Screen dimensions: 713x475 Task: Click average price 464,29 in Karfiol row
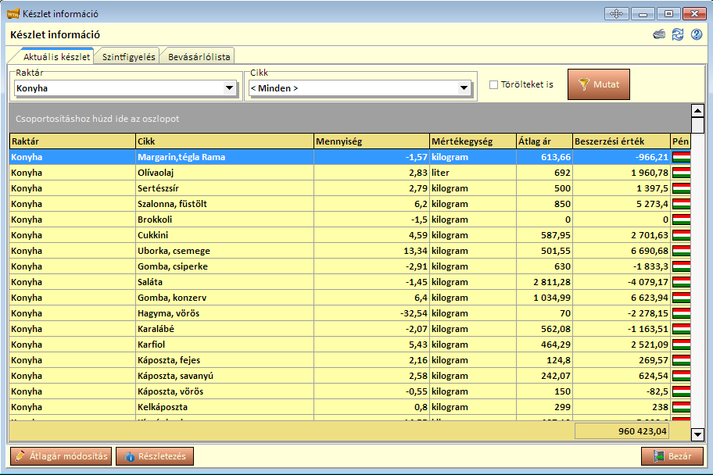pyautogui.click(x=544, y=345)
